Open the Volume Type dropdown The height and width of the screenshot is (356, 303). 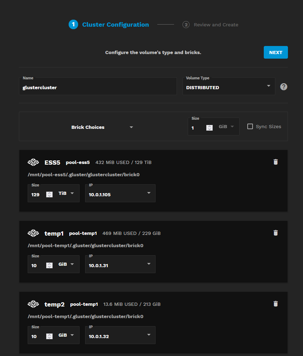tap(229, 86)
